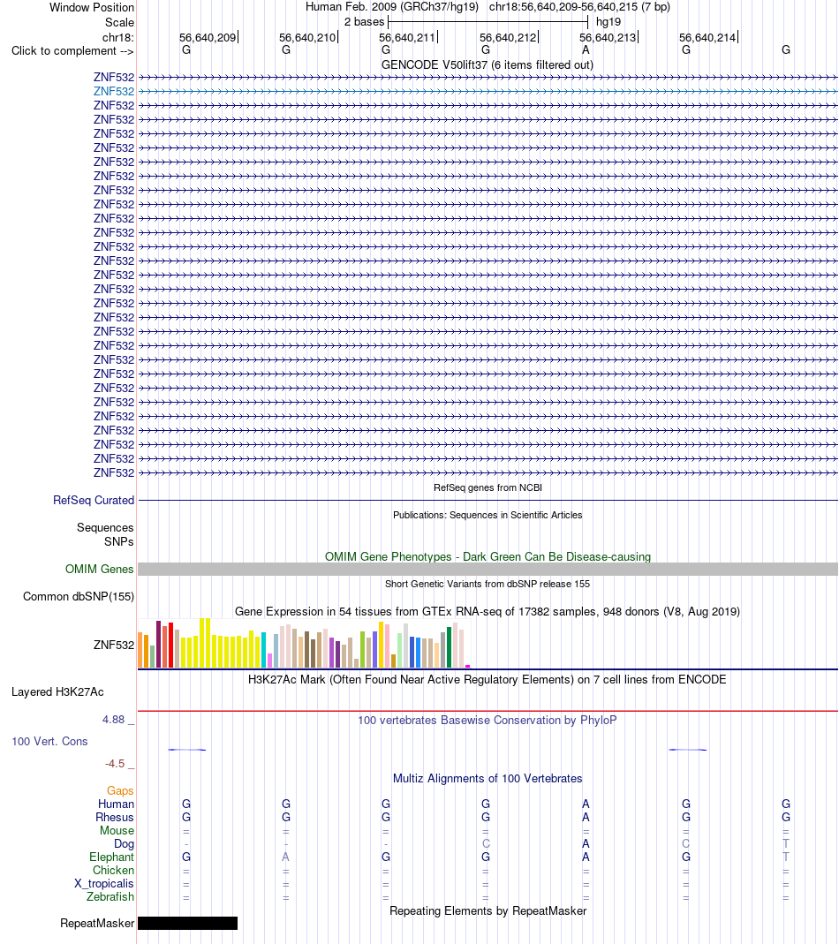Click the "Scale" track label
Viewport: 839px width, 944px height.
tap(119, 22)
